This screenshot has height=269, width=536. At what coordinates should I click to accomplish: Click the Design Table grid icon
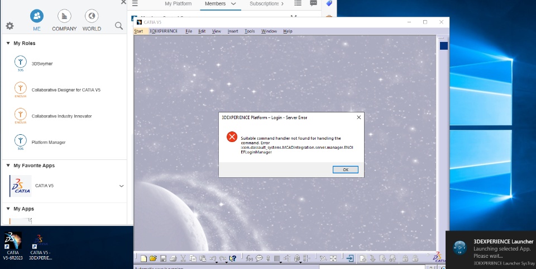(x=276, y=258)
